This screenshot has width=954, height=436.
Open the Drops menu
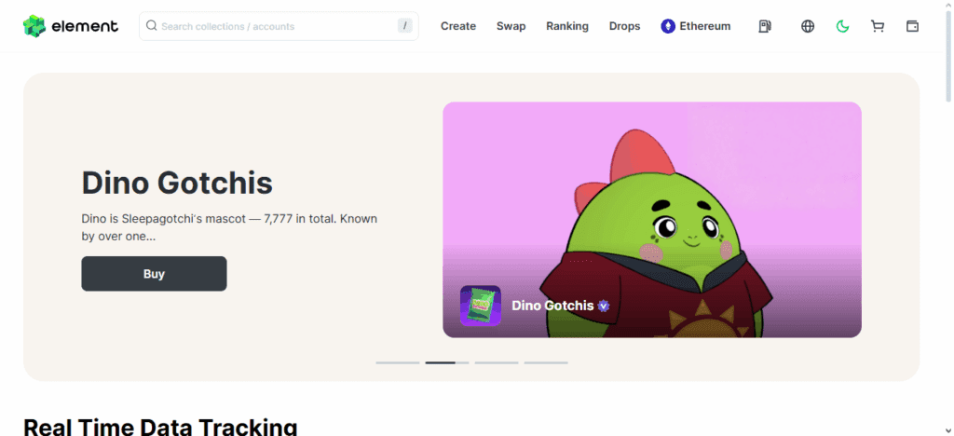[x=625, y=26]
